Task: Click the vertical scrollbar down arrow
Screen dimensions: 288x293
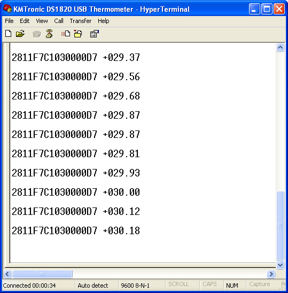Action: pos(280,265)
